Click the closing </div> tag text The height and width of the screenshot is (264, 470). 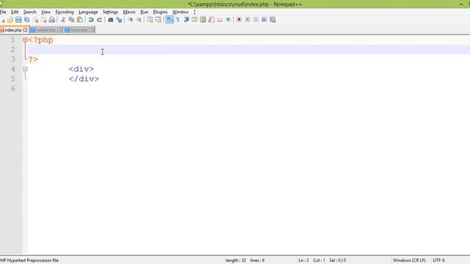tap(84, 78)
